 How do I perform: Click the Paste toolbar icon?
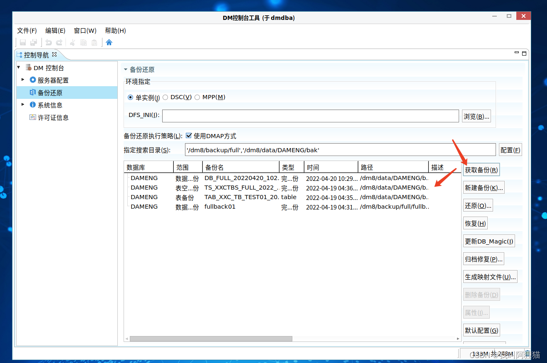pyautogui.click(x=94, y=42)
